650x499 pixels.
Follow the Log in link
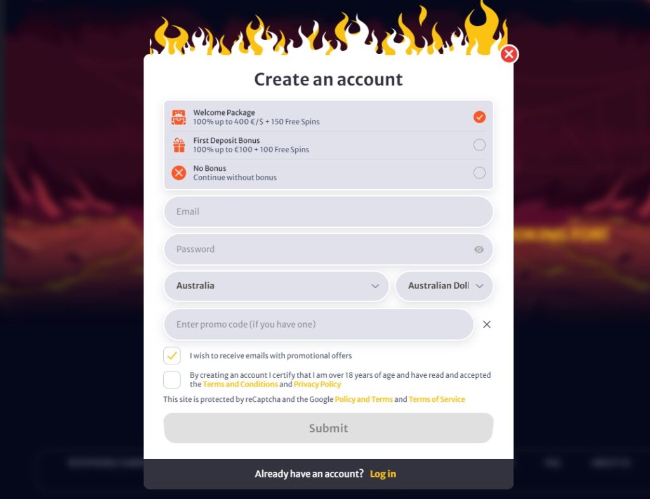(x=383, y=474)
